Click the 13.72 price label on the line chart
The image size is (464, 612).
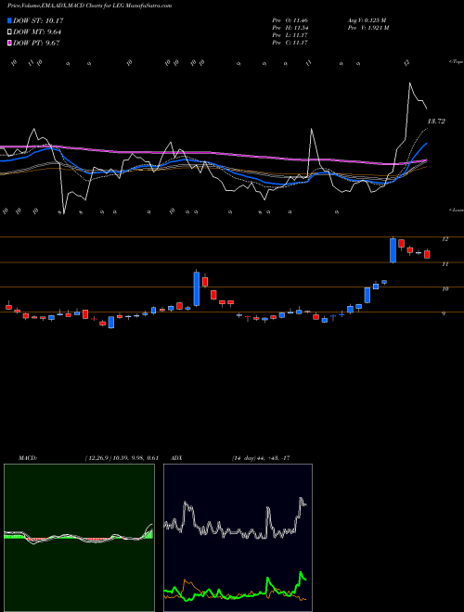436,121
